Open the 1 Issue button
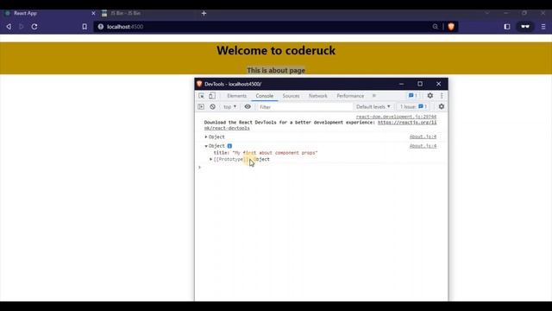The width and height of the screenshot is (552, 311). [413, 106]
